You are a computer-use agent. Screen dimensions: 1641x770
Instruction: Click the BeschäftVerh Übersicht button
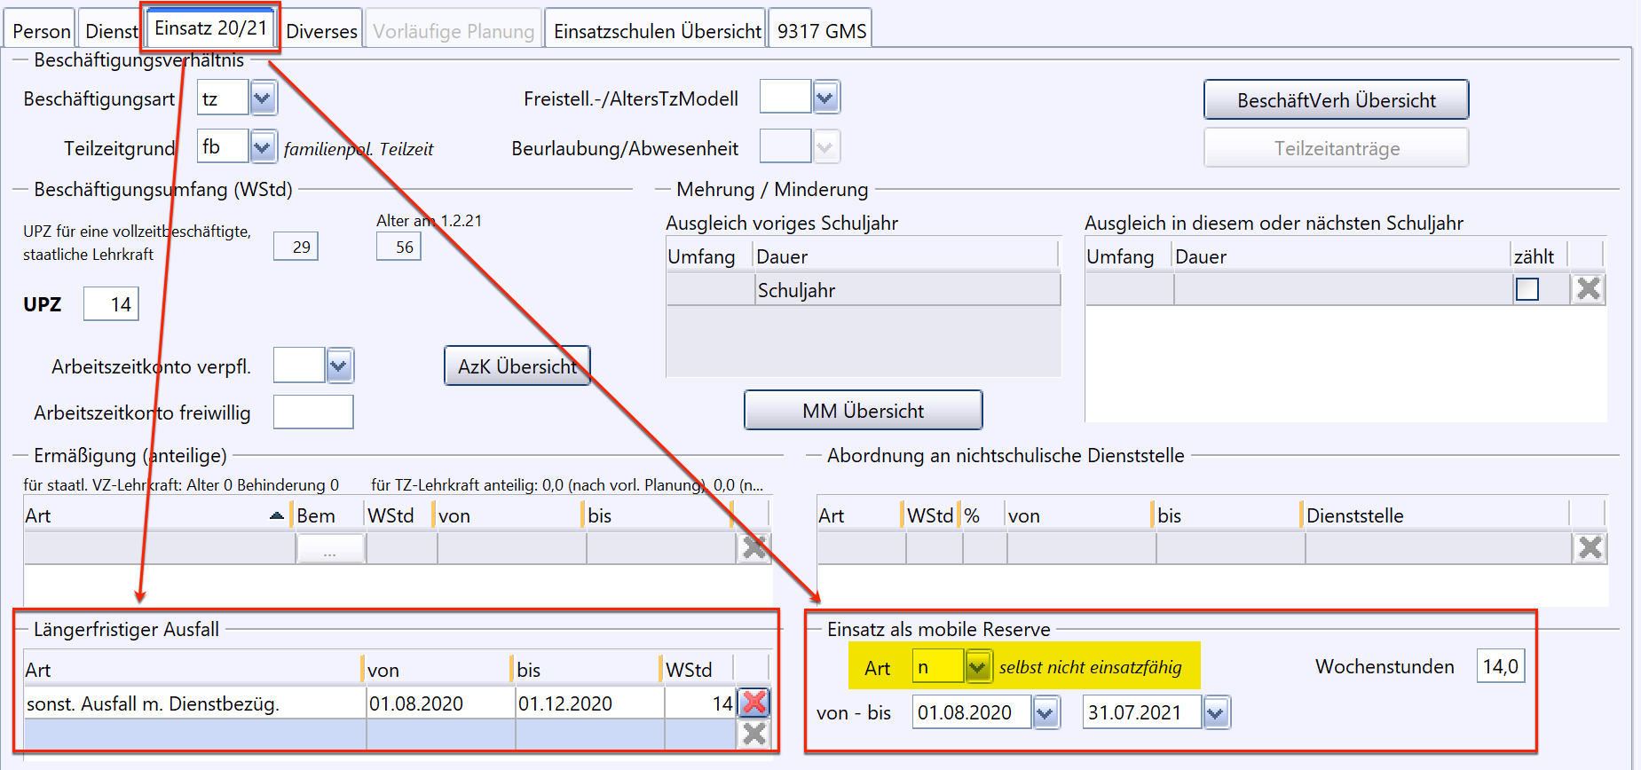coord(1336,99)
